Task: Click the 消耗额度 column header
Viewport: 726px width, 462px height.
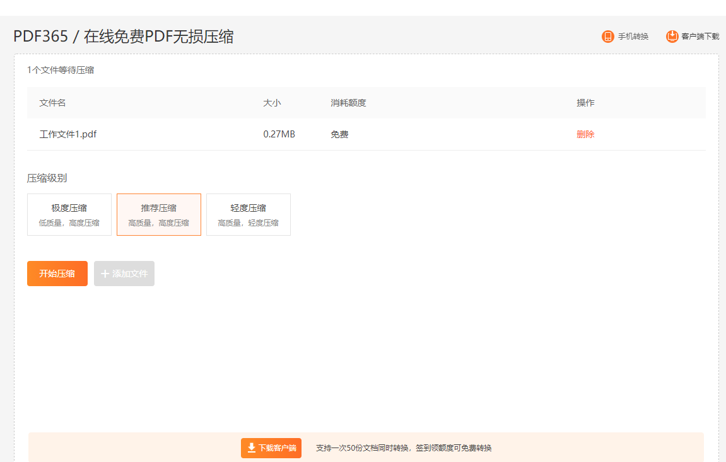Action: [348, 103]
